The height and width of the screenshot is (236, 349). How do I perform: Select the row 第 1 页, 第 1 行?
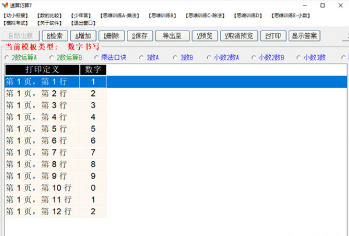176,82
